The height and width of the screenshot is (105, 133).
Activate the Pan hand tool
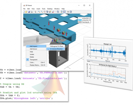click(x=45, y=12)
